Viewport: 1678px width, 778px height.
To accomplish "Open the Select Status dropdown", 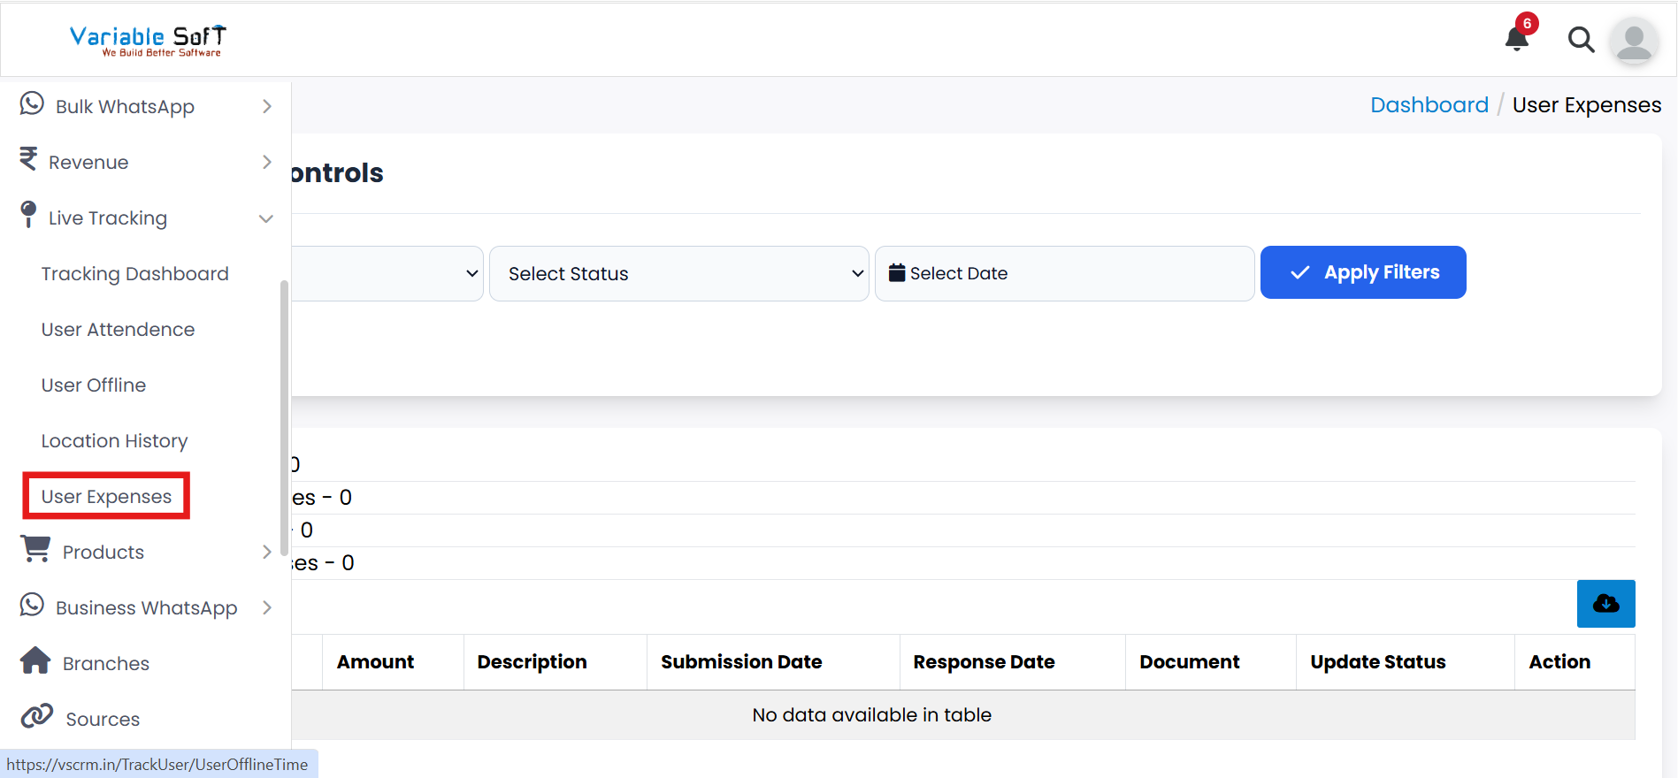I will tap(678, 274).
